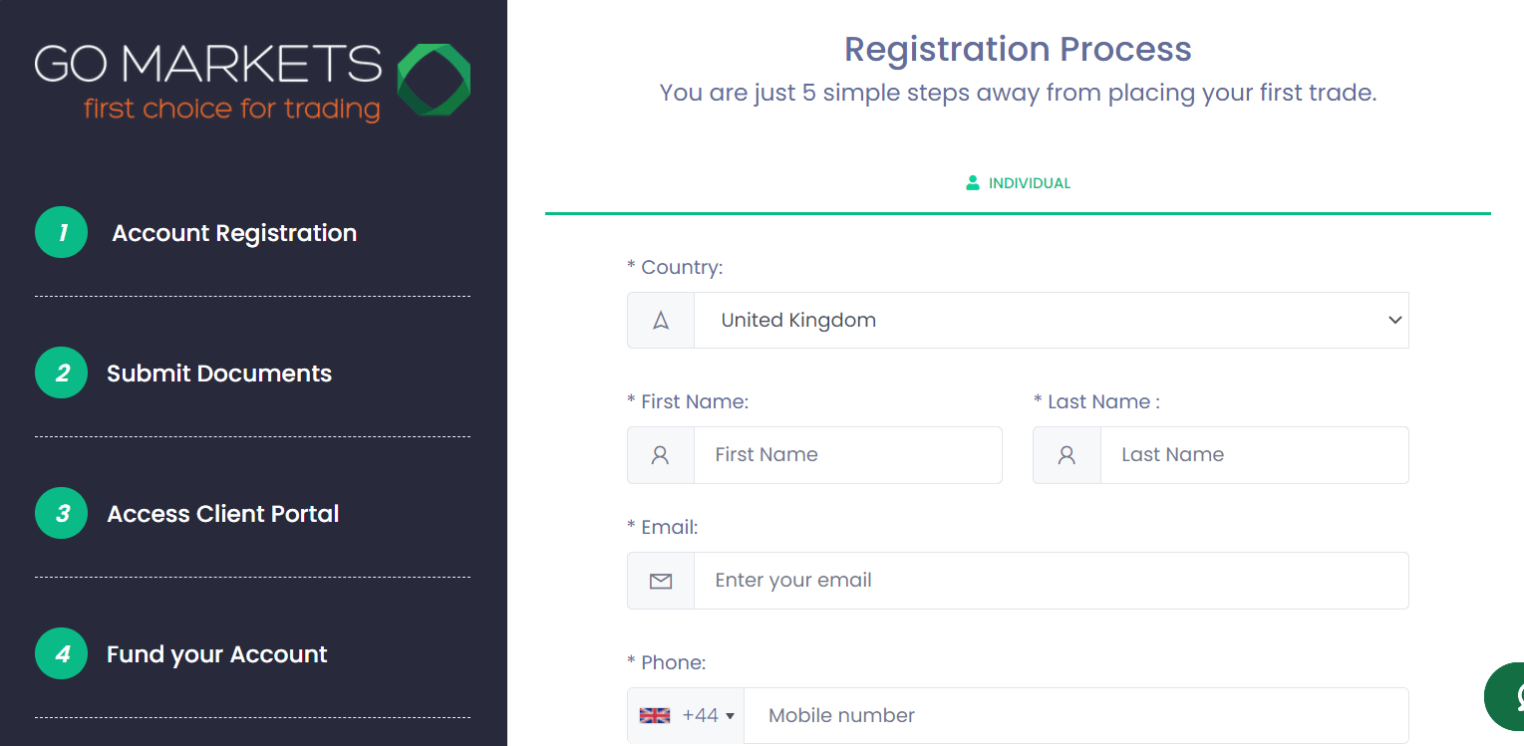
Task: Open the Access Client Portal step
Action: pos(223,514)
